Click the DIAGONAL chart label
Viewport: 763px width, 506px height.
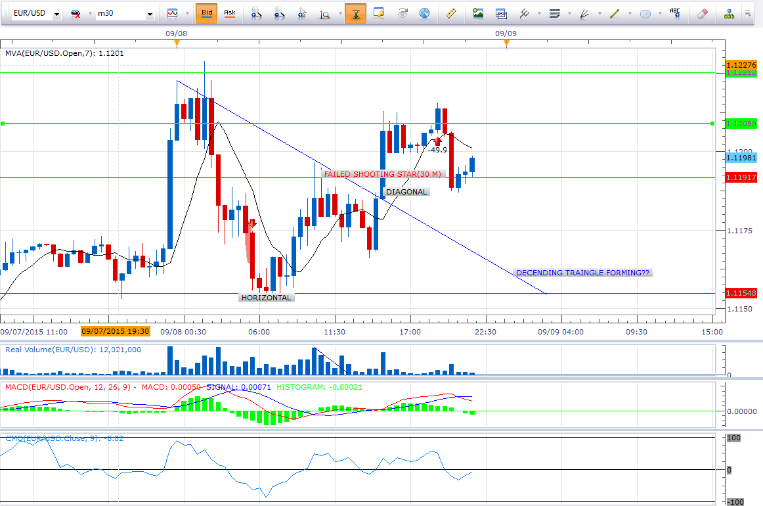click(x=407, y=192)
